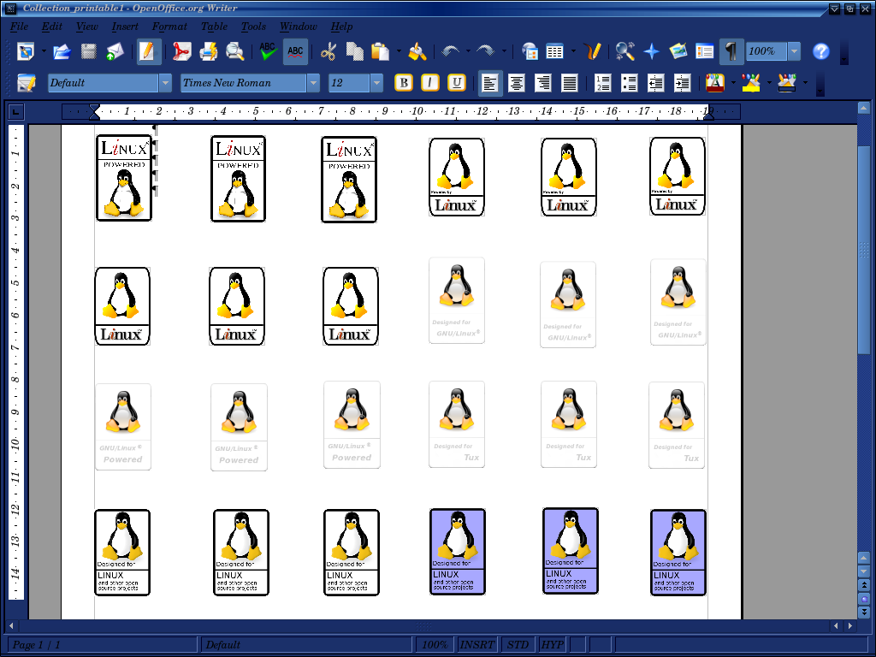
Task: Open the Insert menu
Action: pyautogui.click(x=125, y=27)
